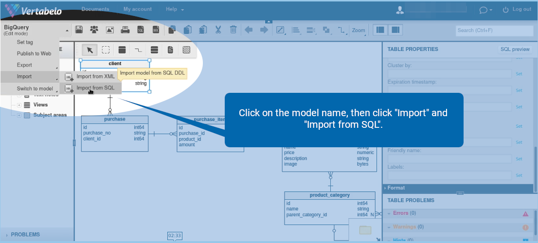Choose the Add new view tool

coord(154,50)
